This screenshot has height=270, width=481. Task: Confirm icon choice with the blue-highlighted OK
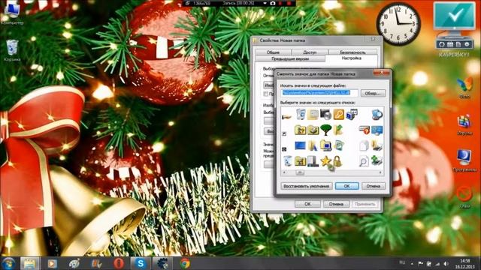click(346, 186)
